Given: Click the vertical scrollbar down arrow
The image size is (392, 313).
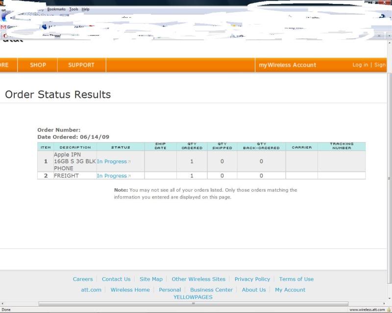Looking at the screenshot, I should (389, 298).
